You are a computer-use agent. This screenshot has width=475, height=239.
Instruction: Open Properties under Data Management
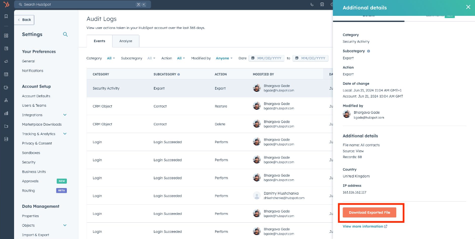pyautogui.click(x=30, y=216)
